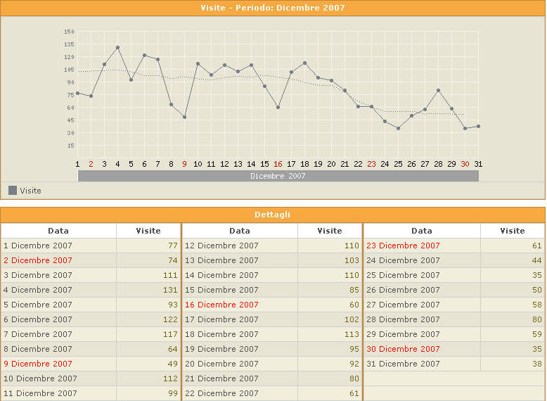Viewport: 547px width, 401px height.
Task: Click the gray Visite legend swatch
Action: coord(13,191)
